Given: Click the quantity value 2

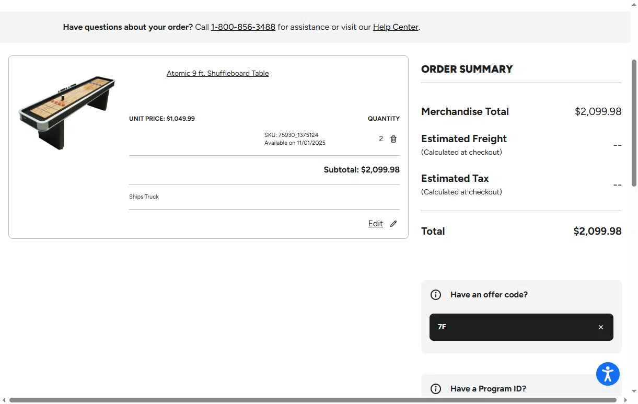Looking at the screenshot, I should [381, 139].
